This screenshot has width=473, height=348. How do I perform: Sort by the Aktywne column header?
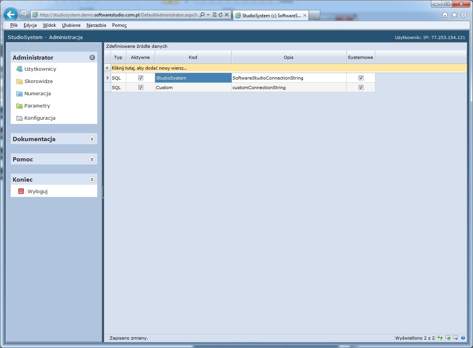click(x=141, y=57)
